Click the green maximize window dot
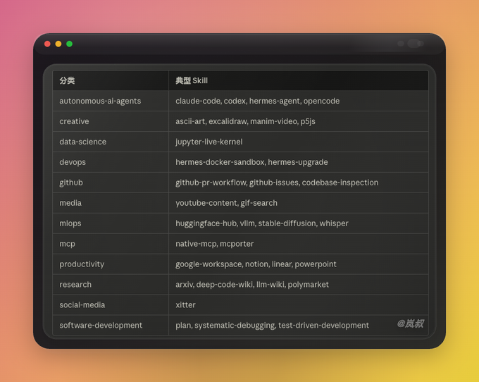This screenshot has height=382, width=479. pos(69,44)
